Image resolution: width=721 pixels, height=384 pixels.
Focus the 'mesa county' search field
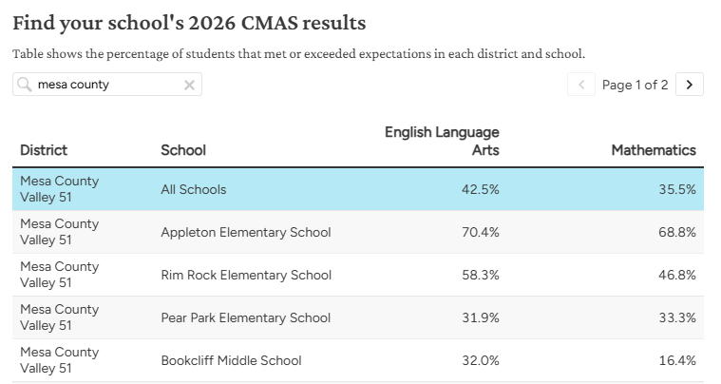click(x=107, y=85)
